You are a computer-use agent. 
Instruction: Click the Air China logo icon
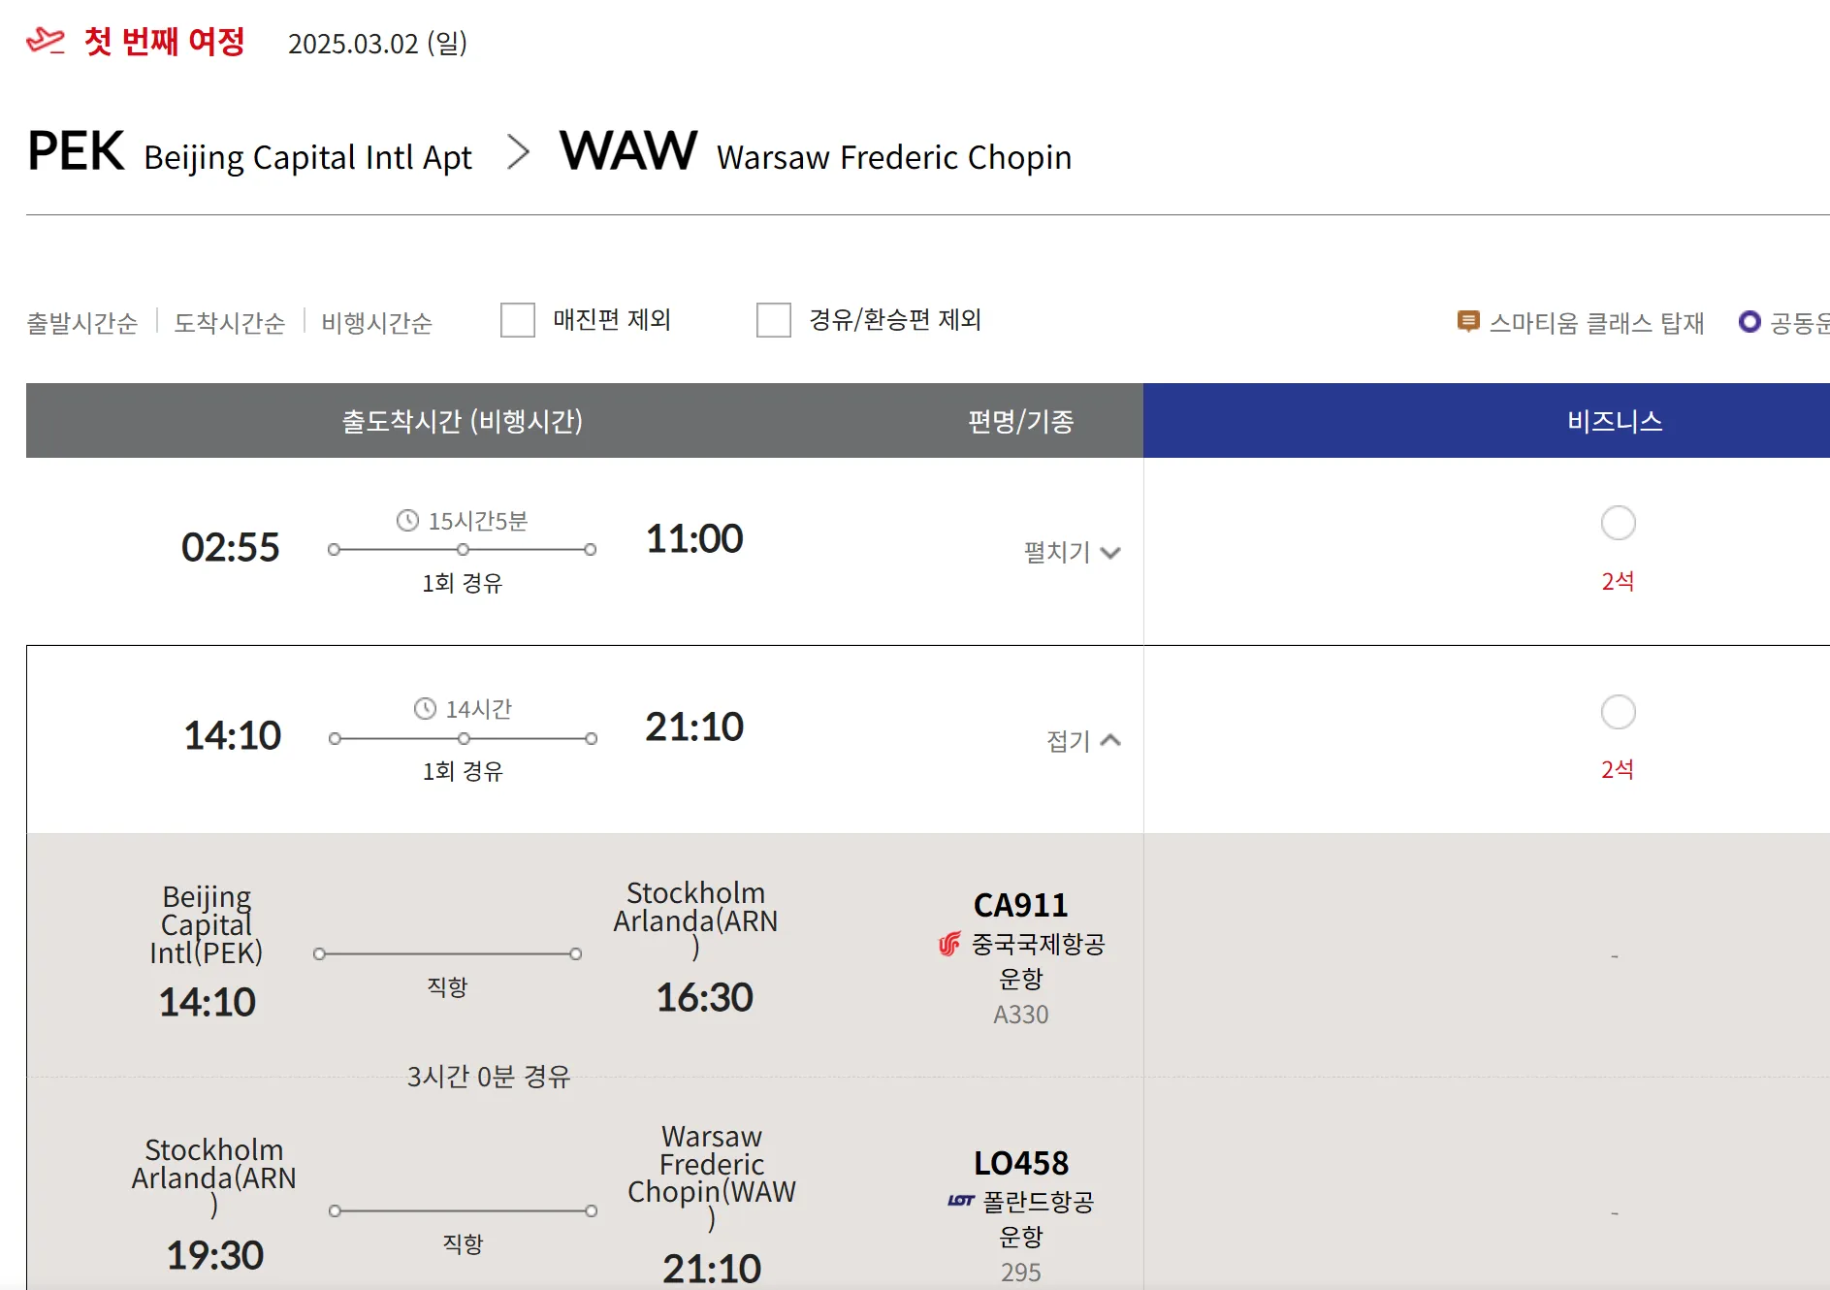click(x=949, y=944)
